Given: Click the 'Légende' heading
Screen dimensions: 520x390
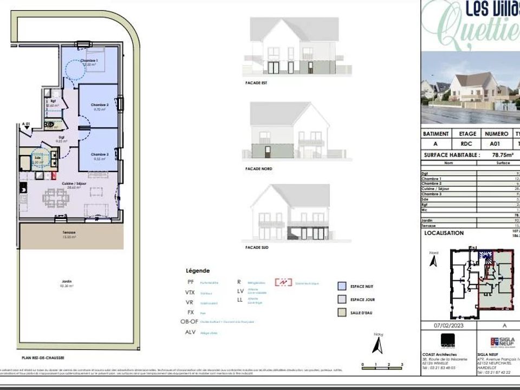Looking at the screenshot, I should click(x=198, y=271).
